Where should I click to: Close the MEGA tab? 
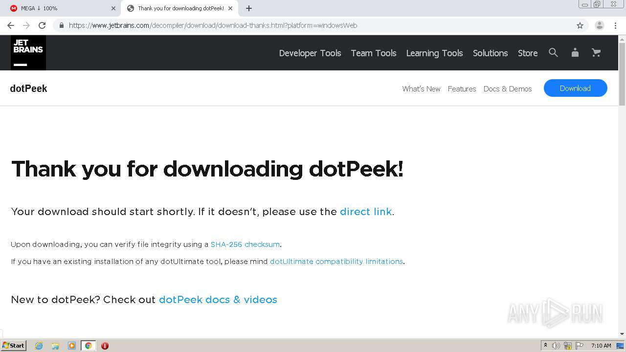113,8
